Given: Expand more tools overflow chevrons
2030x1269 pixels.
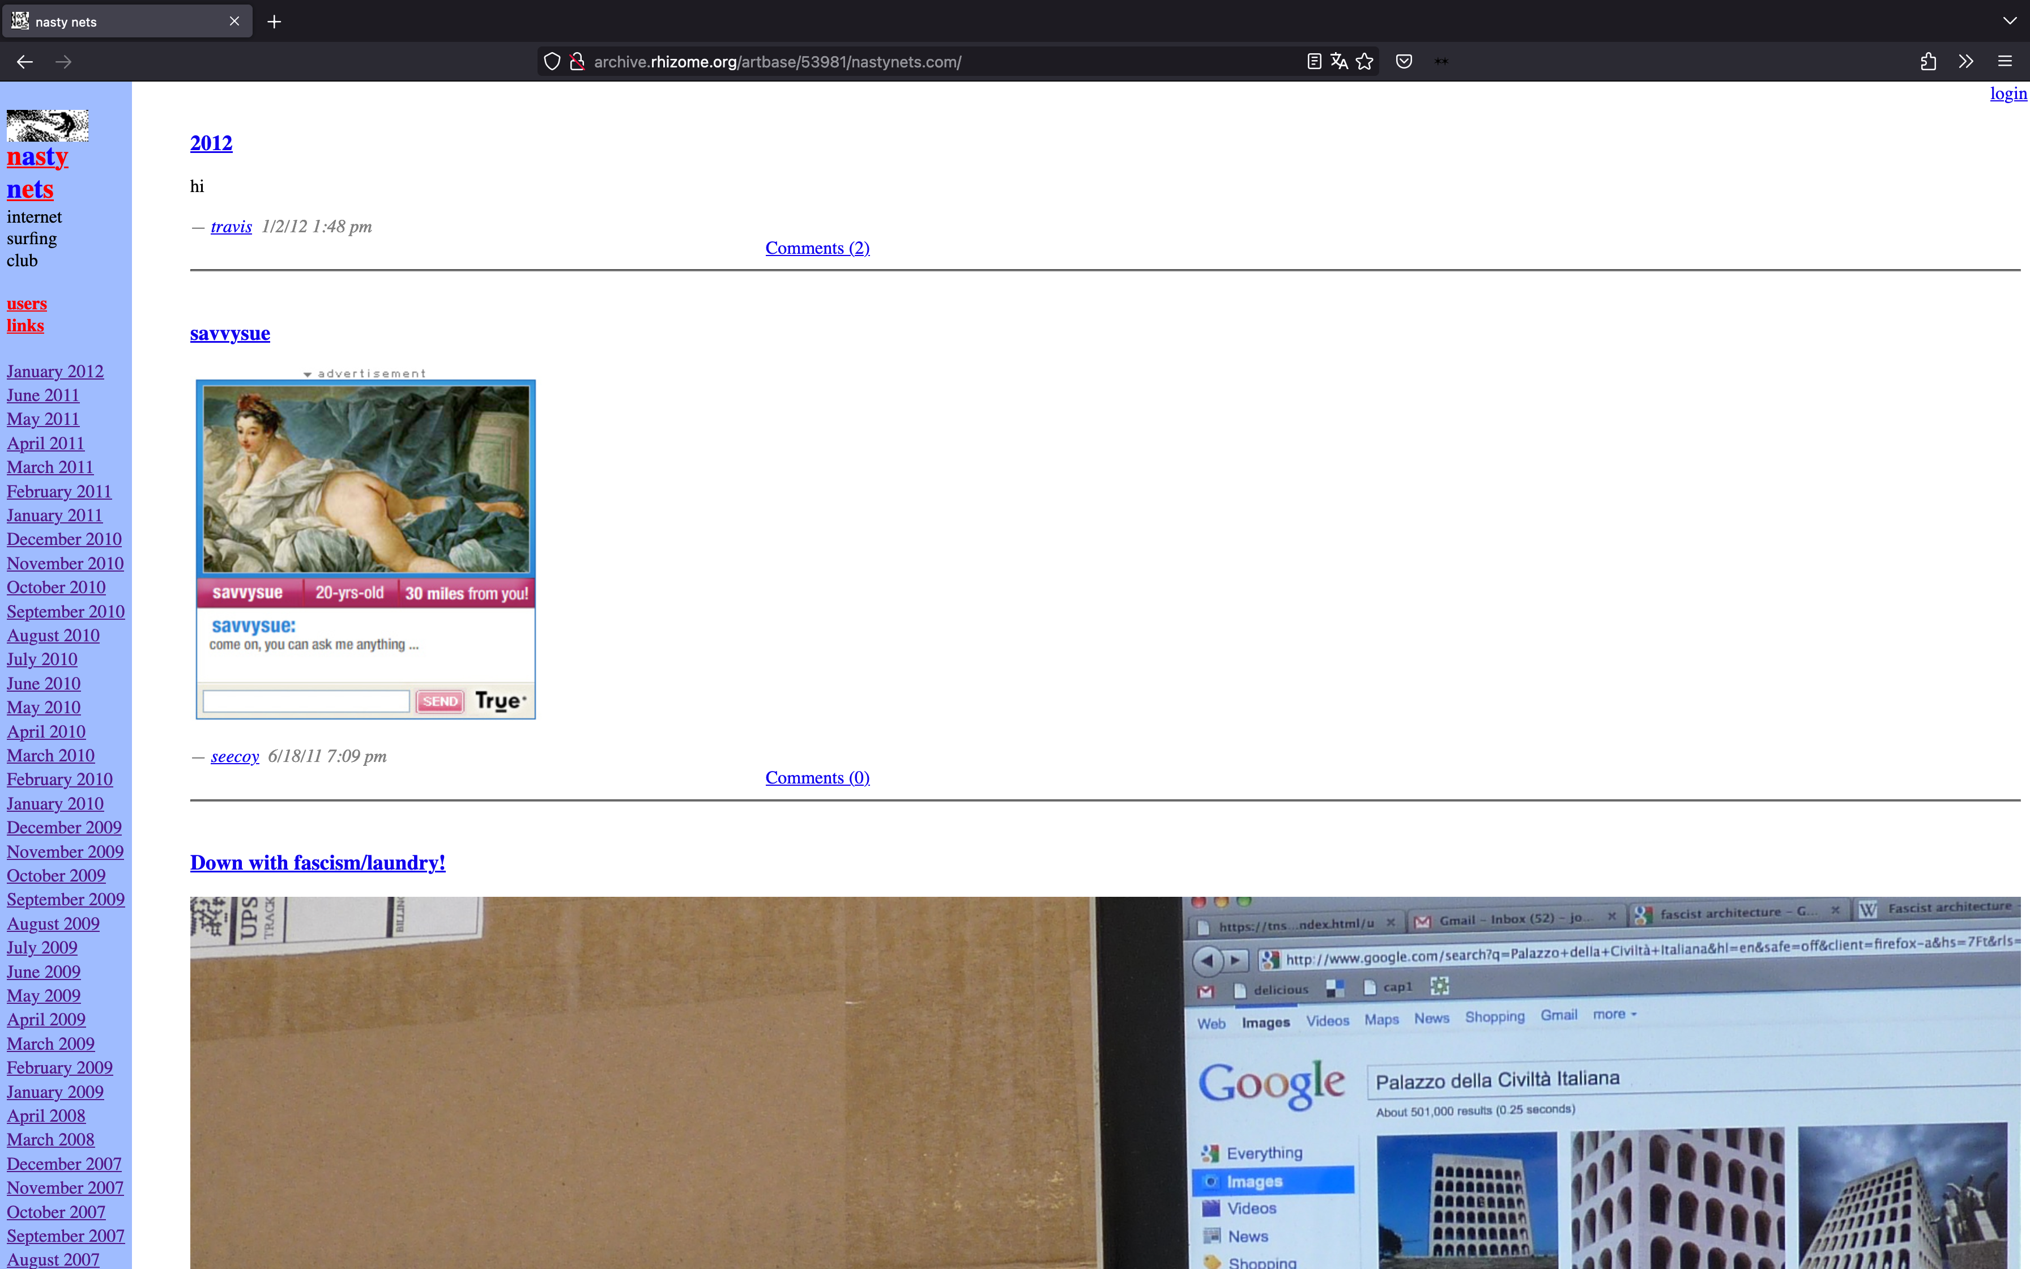Looking at the screenshot, I should [1965, 61].
